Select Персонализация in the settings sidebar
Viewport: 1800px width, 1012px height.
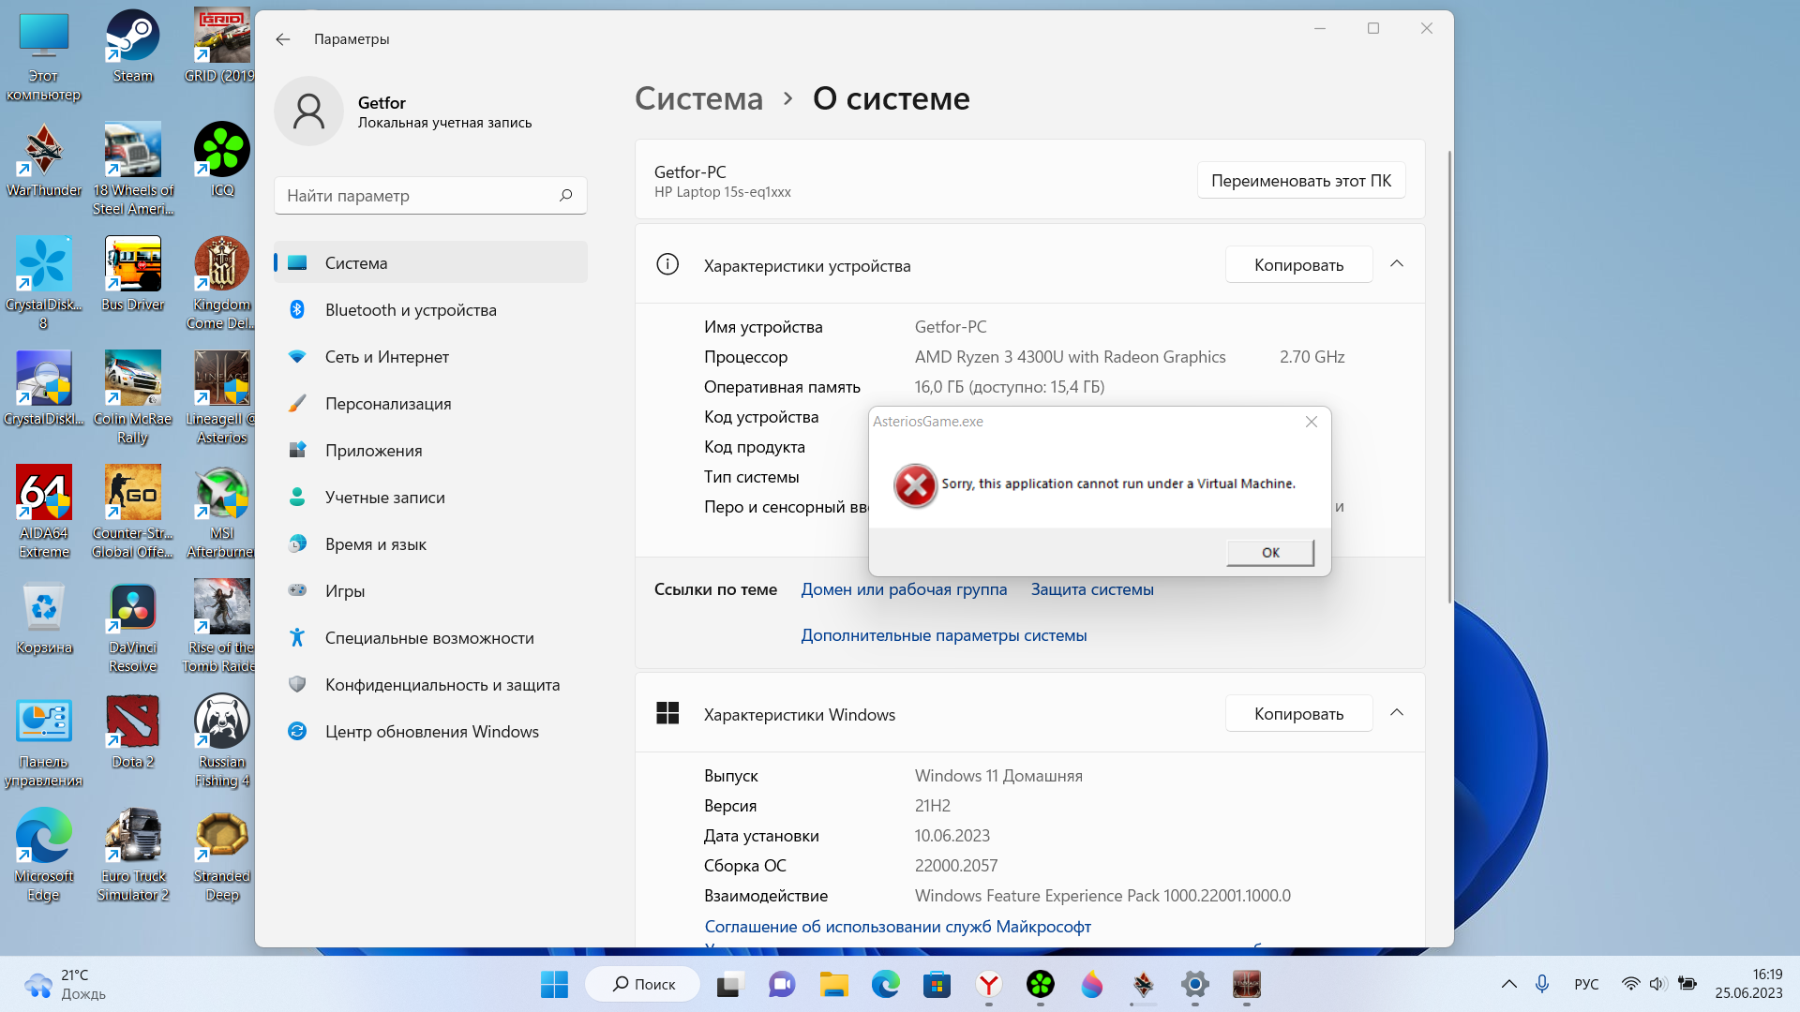point(388,404)
